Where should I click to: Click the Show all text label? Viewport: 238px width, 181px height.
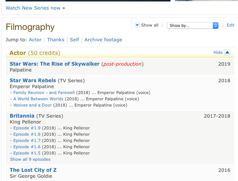pyautogui.click(x=150, y=25)
